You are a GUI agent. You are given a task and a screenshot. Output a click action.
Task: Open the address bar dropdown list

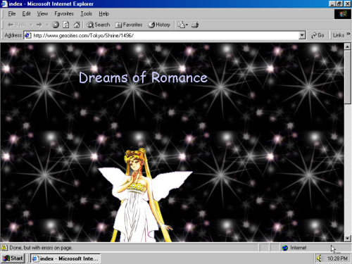[302, 35]
